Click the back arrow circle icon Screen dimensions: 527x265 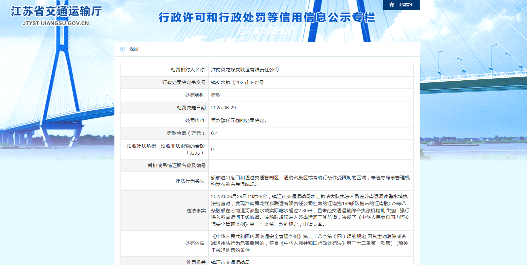coord(123,49)
